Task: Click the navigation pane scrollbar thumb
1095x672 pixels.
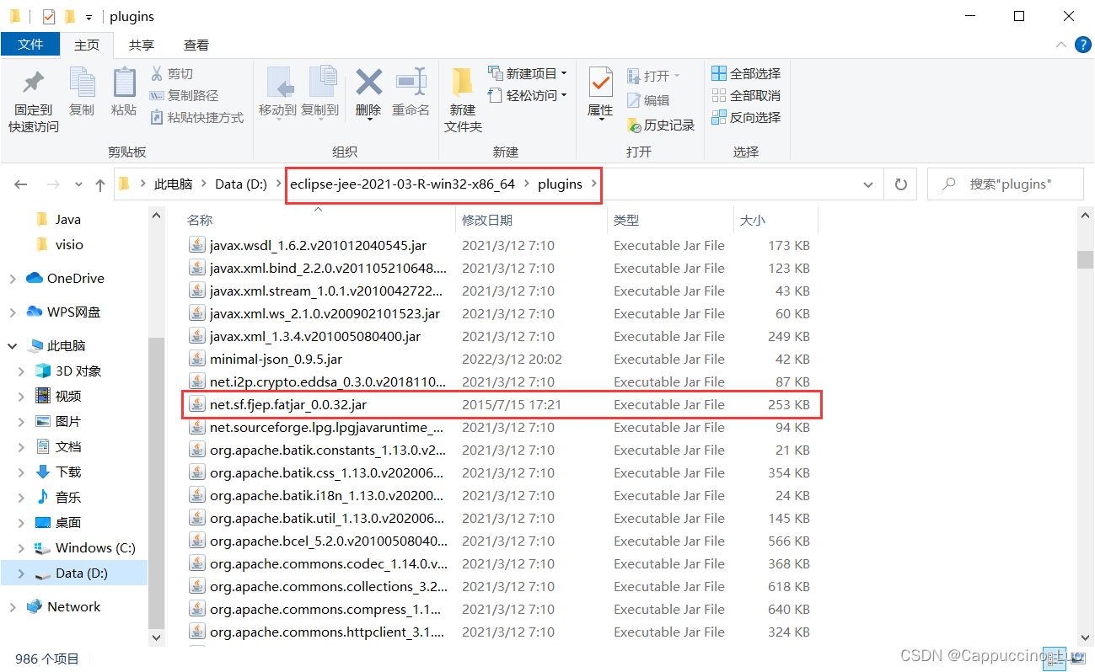Action: [156, 483]
